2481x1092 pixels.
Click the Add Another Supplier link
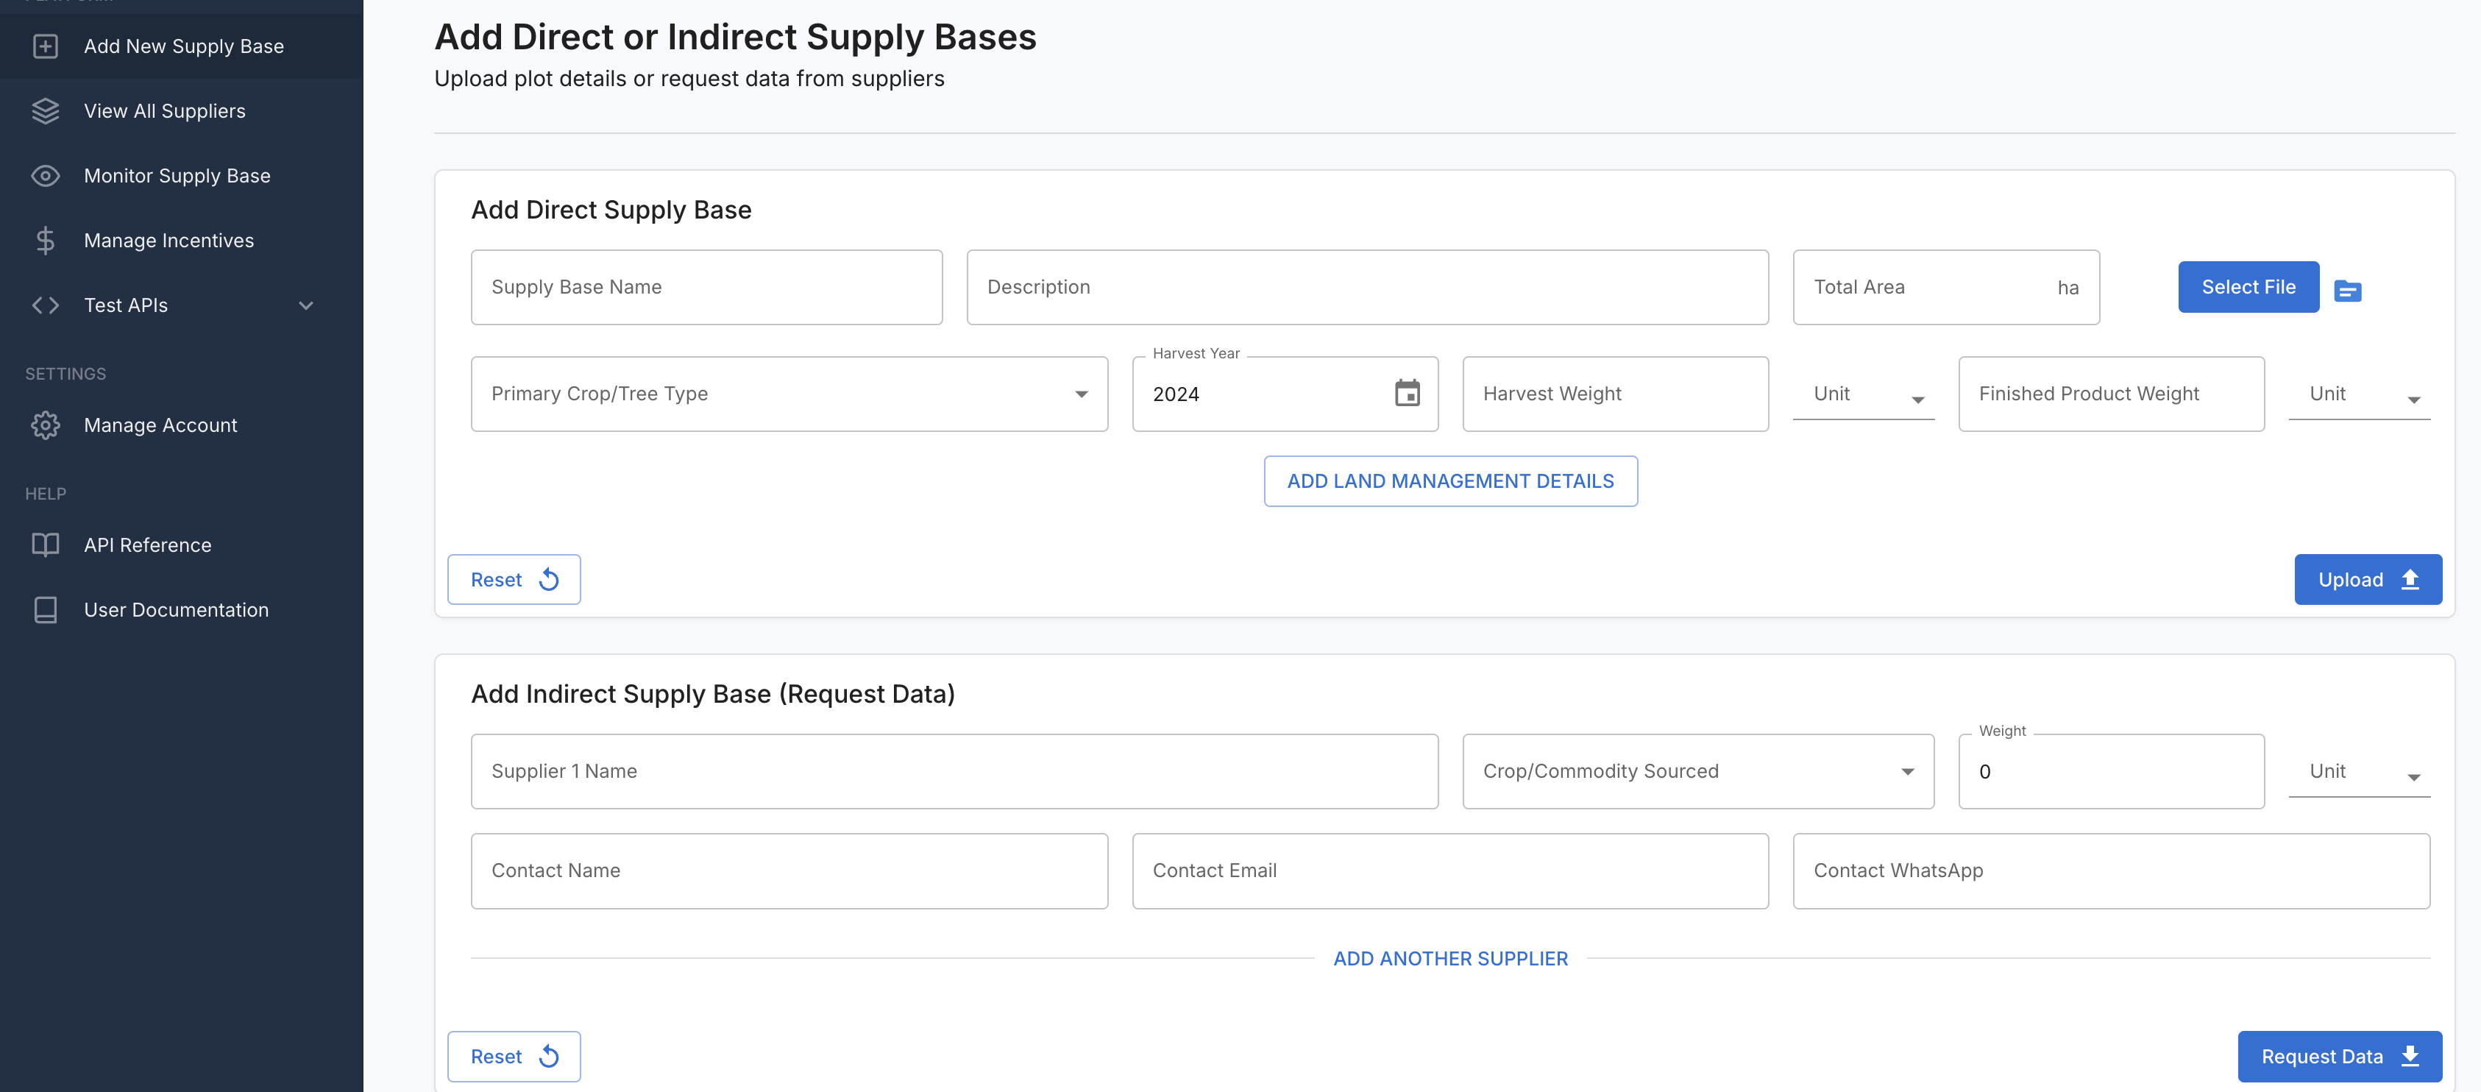(1449, 958)
